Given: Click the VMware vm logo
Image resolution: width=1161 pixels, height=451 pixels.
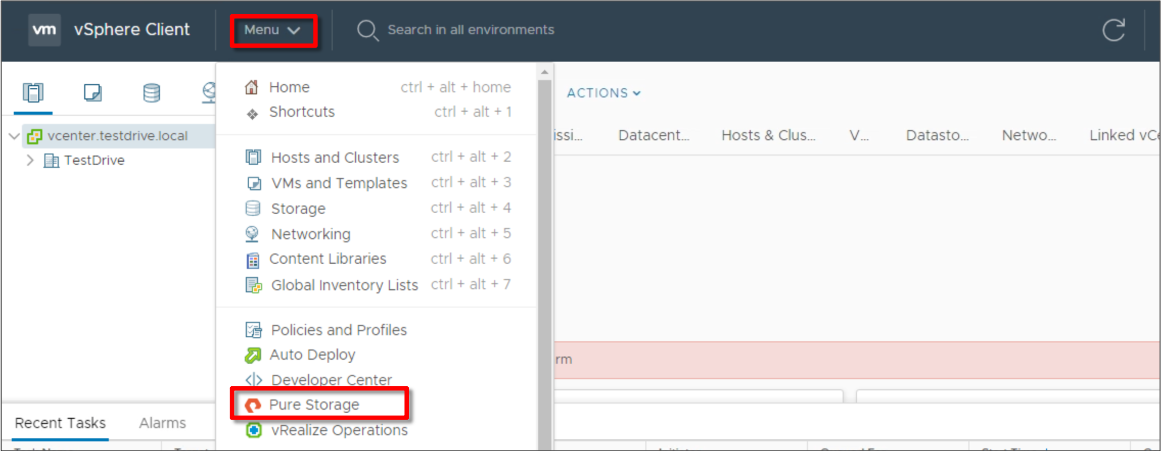Looking at the screenshot, I should [44, 30].
